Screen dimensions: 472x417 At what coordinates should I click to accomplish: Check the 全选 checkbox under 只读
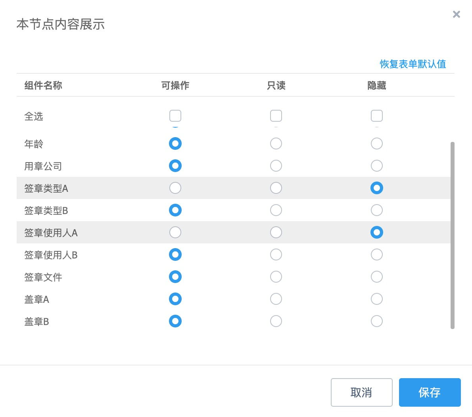tap(276, 116)
